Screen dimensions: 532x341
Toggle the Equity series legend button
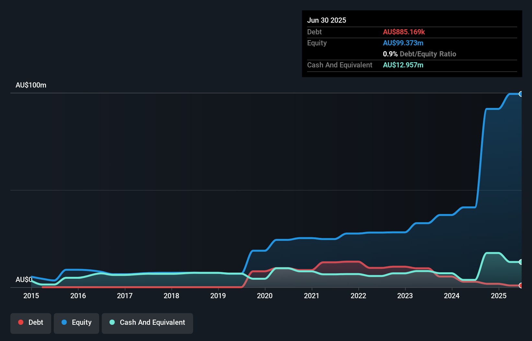pyautogui.click(x=76, y=323)
